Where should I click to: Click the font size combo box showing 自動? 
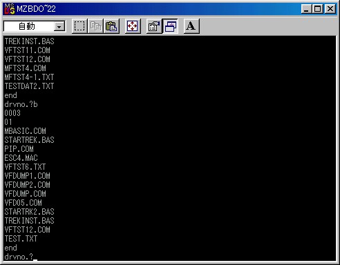[x=35, y=26]
